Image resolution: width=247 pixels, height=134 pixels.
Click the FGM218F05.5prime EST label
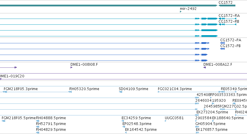(19, 118)
